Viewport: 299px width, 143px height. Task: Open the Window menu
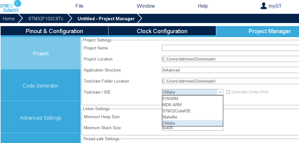coord(146,6)
